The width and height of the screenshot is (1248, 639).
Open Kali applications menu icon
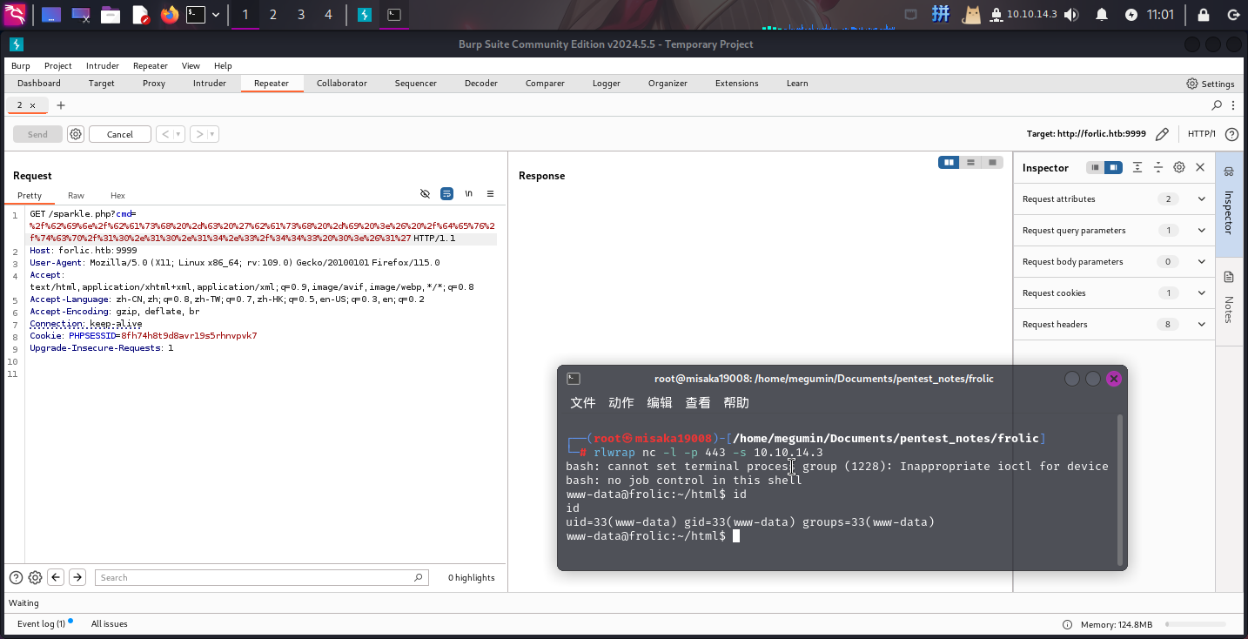(16, 15)
